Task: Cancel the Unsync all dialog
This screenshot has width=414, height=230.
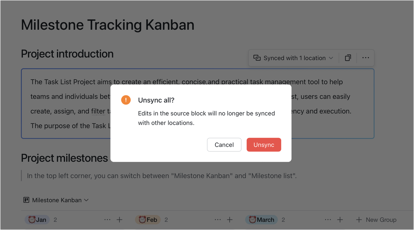Action: (x=224, y=145)
